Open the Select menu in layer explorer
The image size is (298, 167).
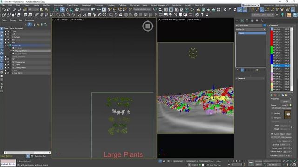tap(5, 20)
